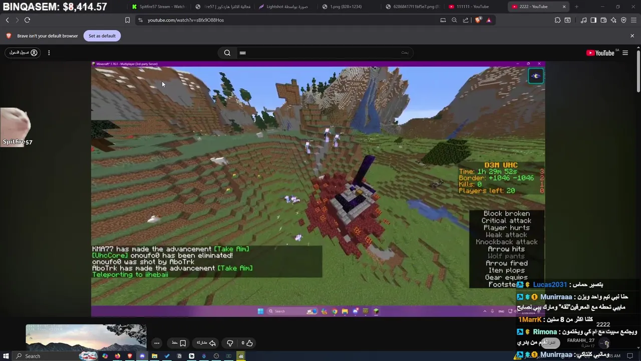Switch to the 111111 - YouTube tab
This screenshot has height=361, width=641.
(472, 7)
